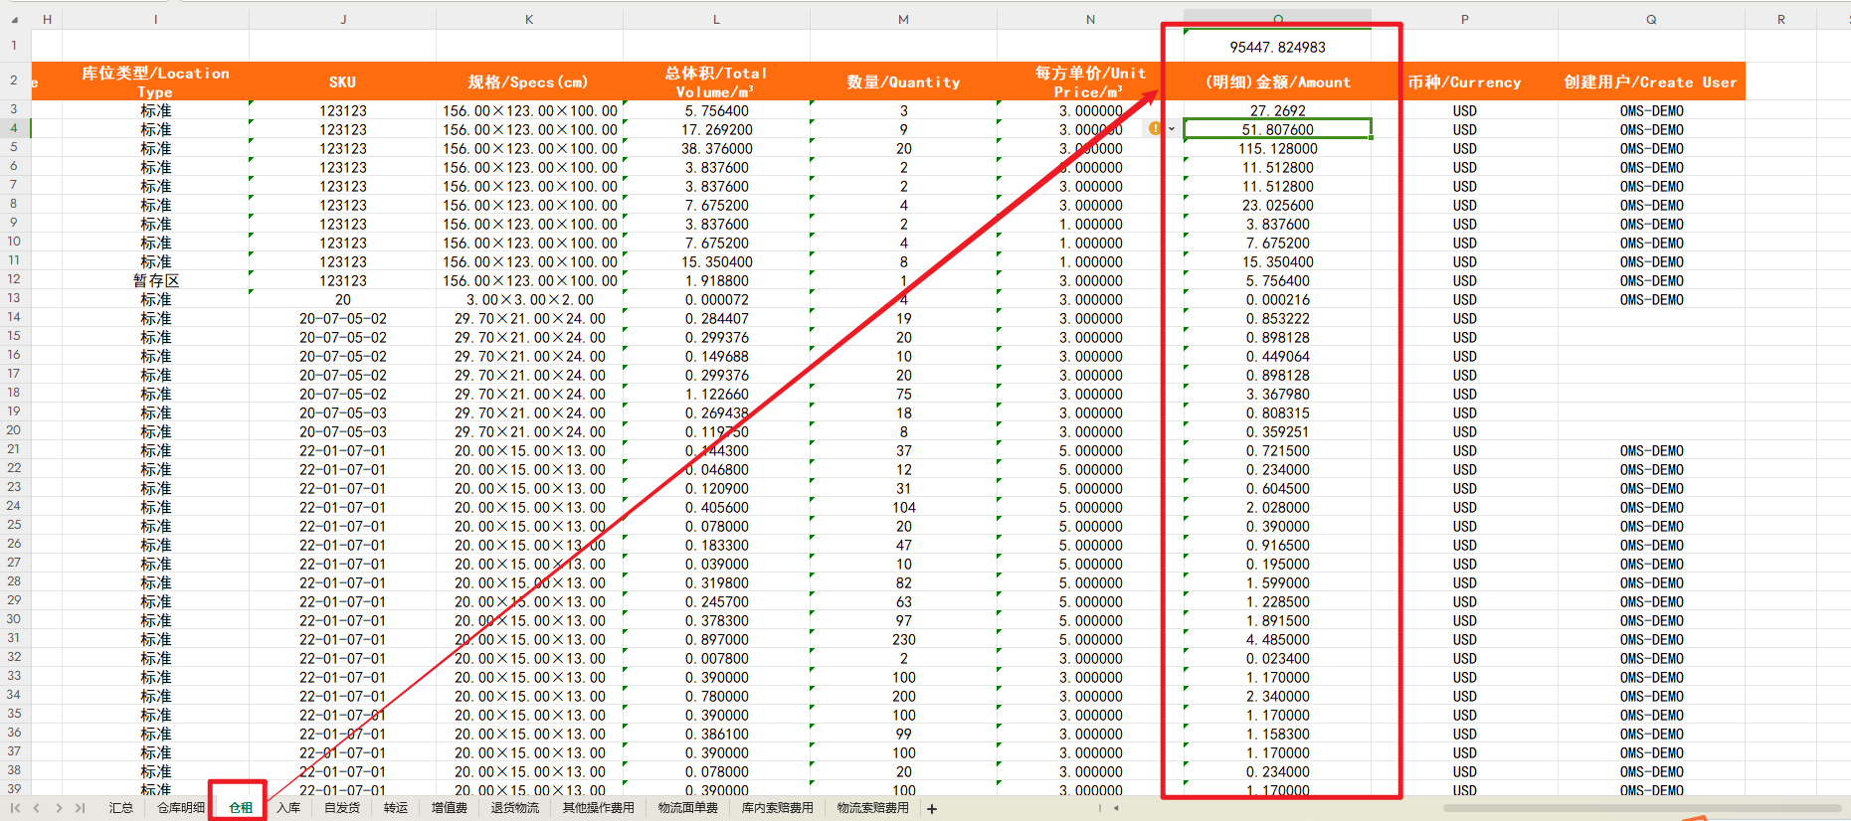
Task: Click the orange error warning icon
Action: (x=1155, y=128)
